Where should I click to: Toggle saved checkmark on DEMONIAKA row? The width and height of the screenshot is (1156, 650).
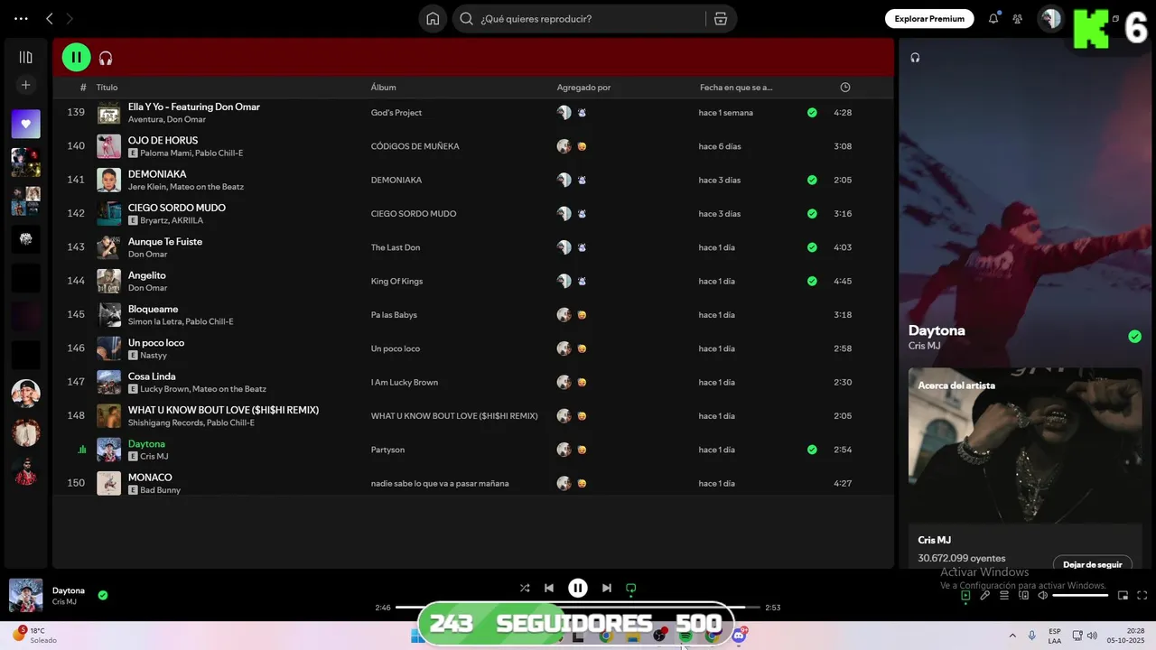(812, 180)
